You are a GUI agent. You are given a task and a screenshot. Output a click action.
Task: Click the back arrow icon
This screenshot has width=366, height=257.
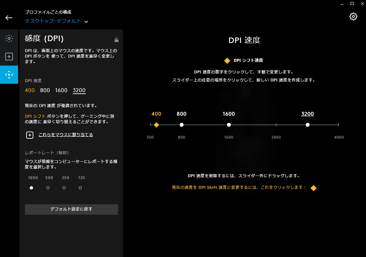tap(9, 18)
